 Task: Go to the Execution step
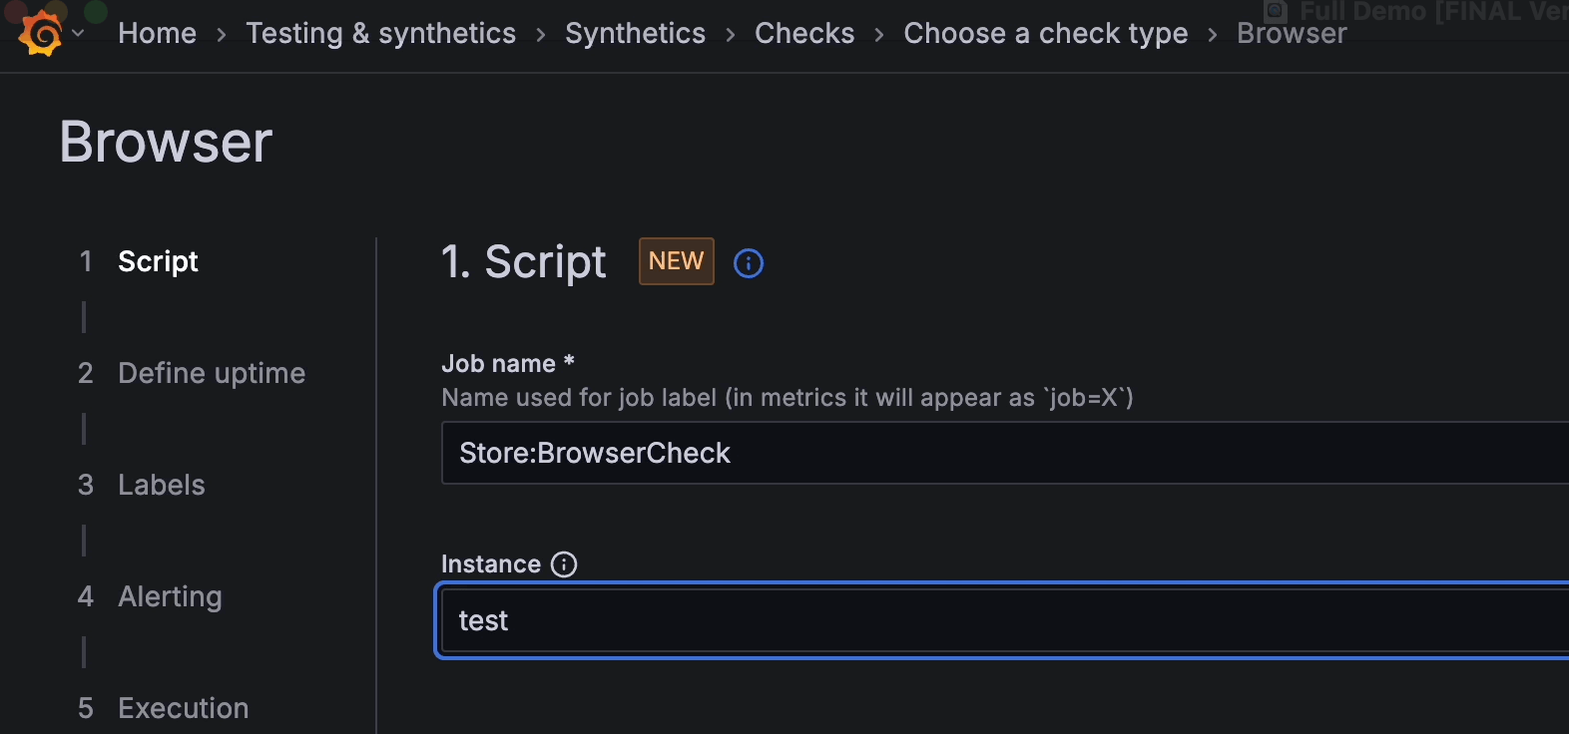183,708
